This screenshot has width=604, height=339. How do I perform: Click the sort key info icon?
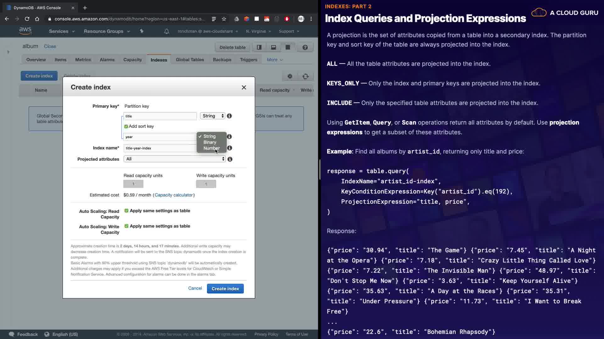click(x=229, y=137)
